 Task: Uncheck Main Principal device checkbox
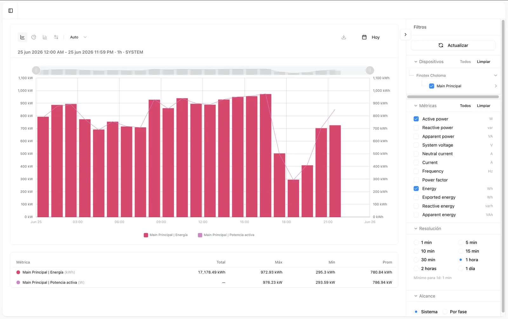pos(431,86)
